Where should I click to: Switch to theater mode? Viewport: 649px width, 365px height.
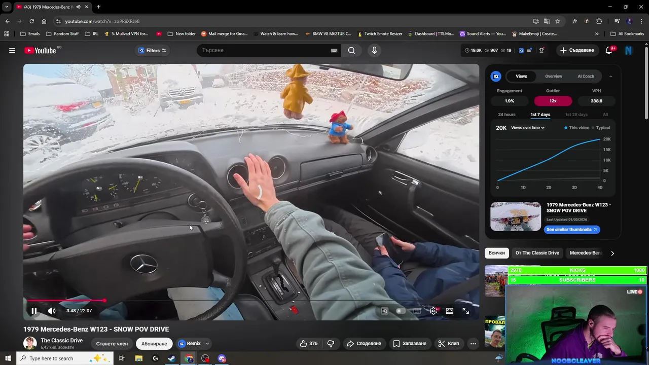tap(449, 311)
